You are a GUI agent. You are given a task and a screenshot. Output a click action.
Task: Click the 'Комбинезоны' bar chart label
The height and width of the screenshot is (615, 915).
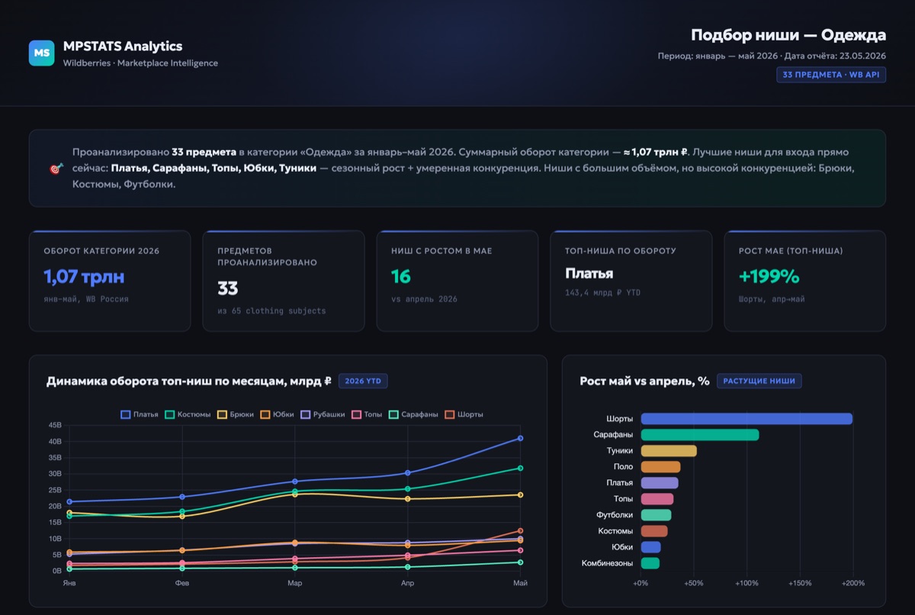pyautogui.click(x=607, y=563)
